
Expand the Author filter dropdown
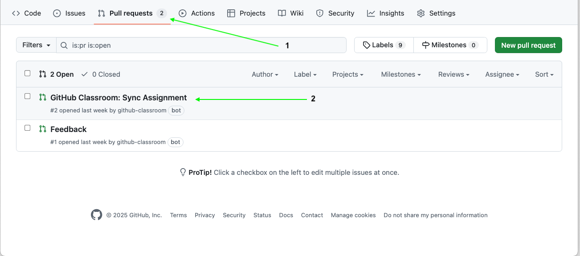pos(265,74)
